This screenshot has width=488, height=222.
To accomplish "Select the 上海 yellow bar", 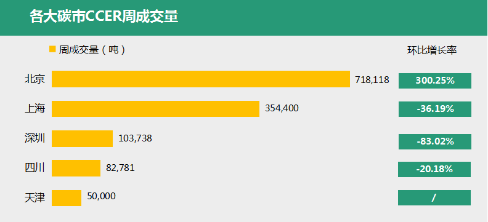I will [155, 109].
